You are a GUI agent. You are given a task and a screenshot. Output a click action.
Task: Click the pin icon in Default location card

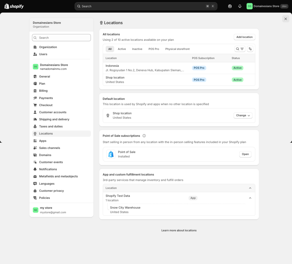108,115
